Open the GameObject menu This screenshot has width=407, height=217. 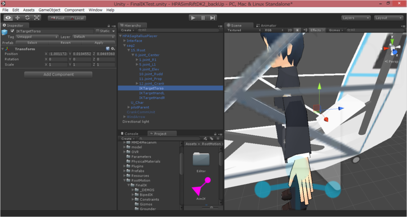coord(49,10)
